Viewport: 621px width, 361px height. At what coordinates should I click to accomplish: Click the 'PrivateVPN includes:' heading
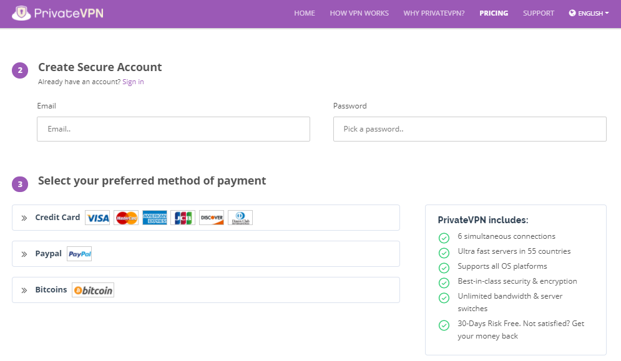[483, 220]
